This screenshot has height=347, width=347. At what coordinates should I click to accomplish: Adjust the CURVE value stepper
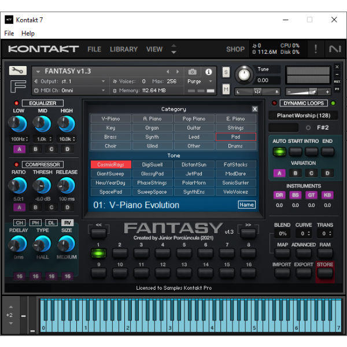click(x=309, y=234)
